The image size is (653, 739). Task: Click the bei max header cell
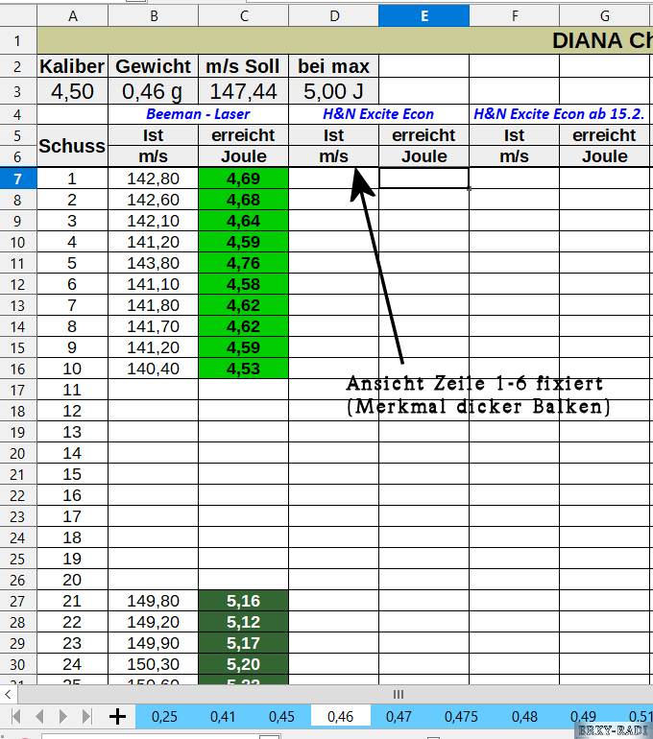pos(334,66)
